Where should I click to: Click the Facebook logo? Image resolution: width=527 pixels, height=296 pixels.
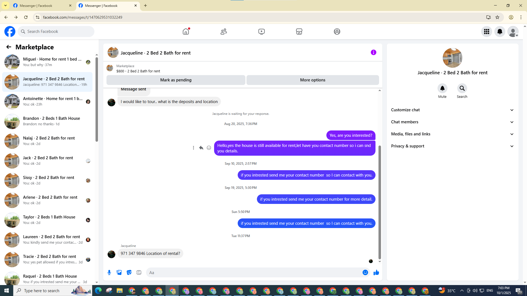pyautogui.click(x=10, y=32)
